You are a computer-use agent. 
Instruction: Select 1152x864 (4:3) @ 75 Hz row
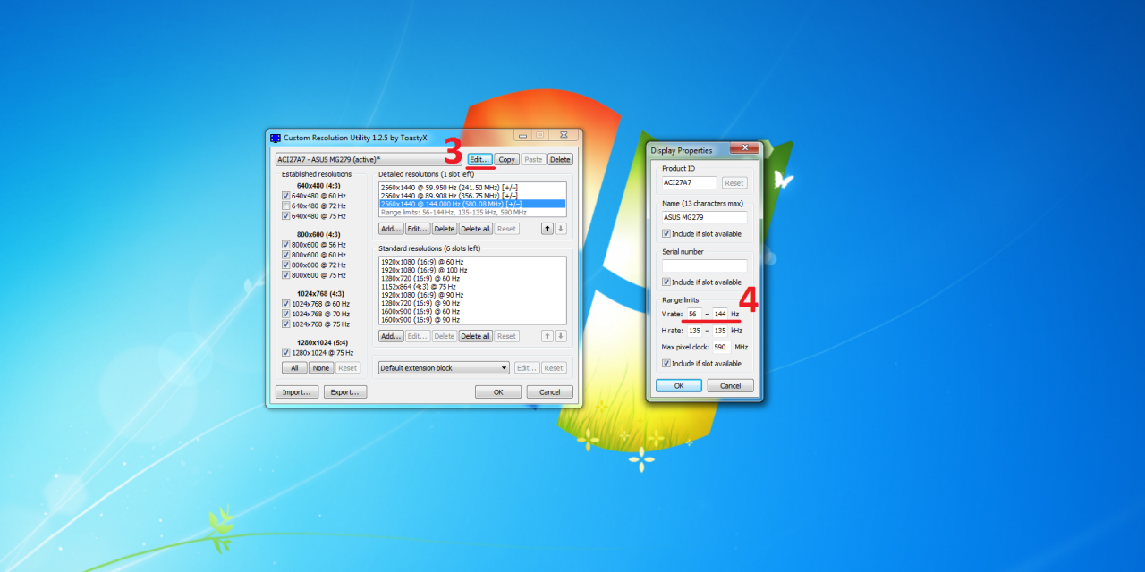click(472, 287)
